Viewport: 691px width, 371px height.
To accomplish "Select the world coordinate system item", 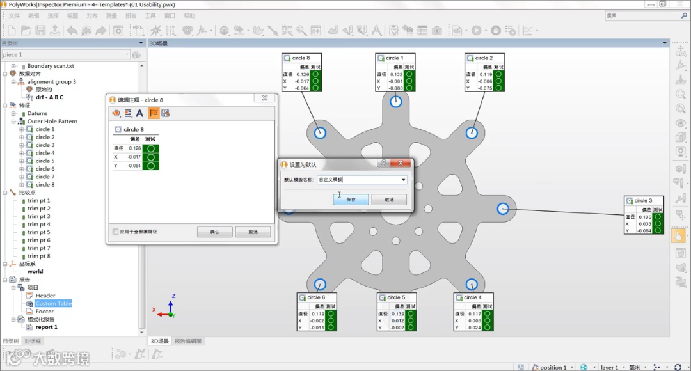I will click(35, 271).
